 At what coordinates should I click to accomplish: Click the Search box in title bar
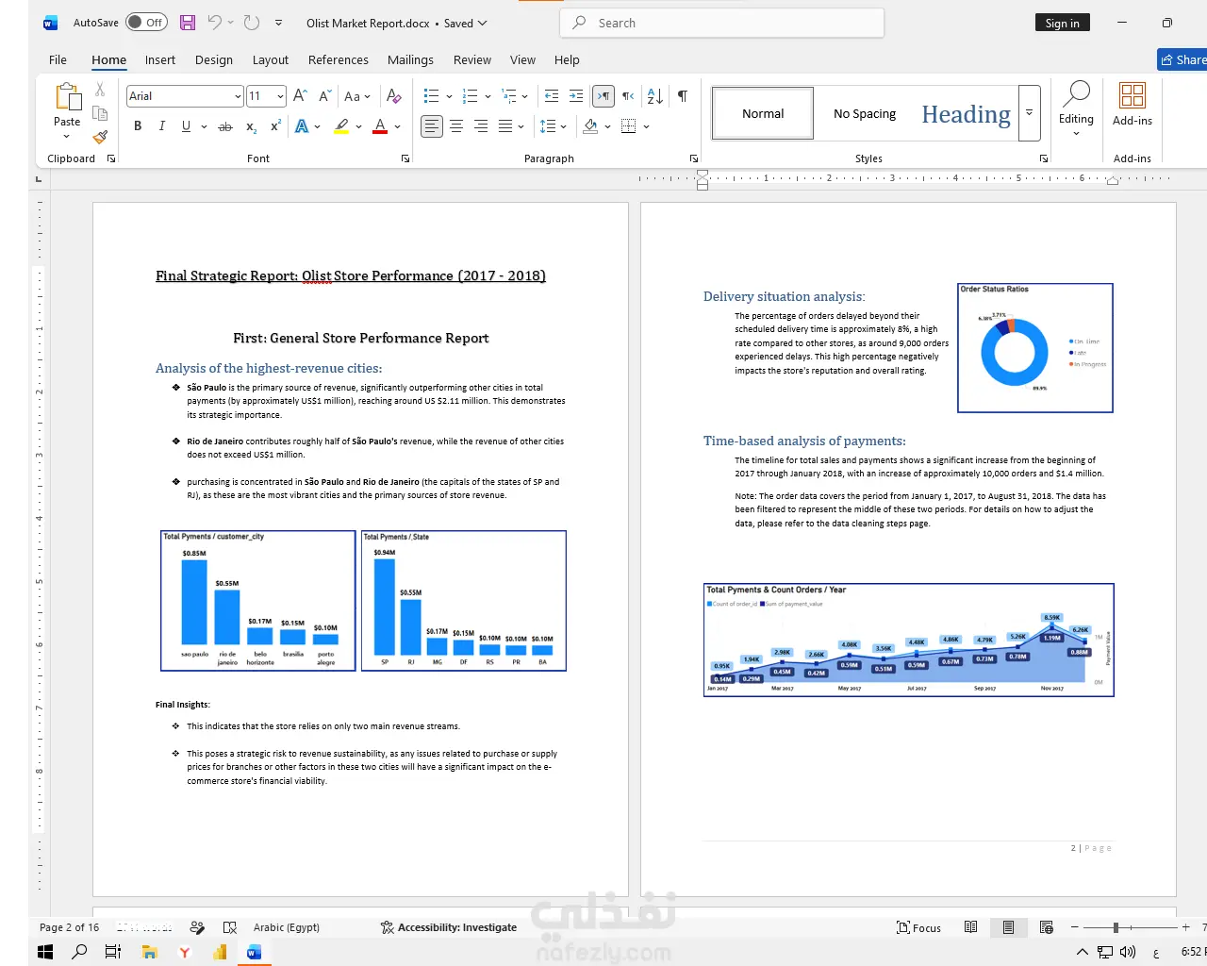[722, 23]
